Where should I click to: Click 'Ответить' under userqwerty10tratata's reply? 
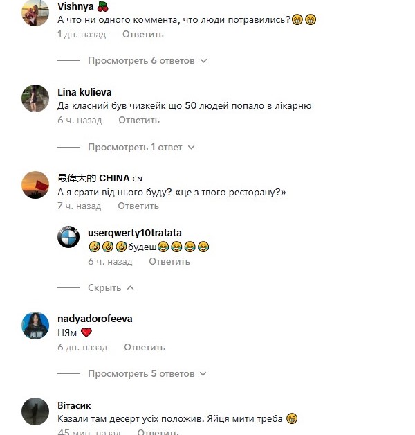click(x=169, y=261)
